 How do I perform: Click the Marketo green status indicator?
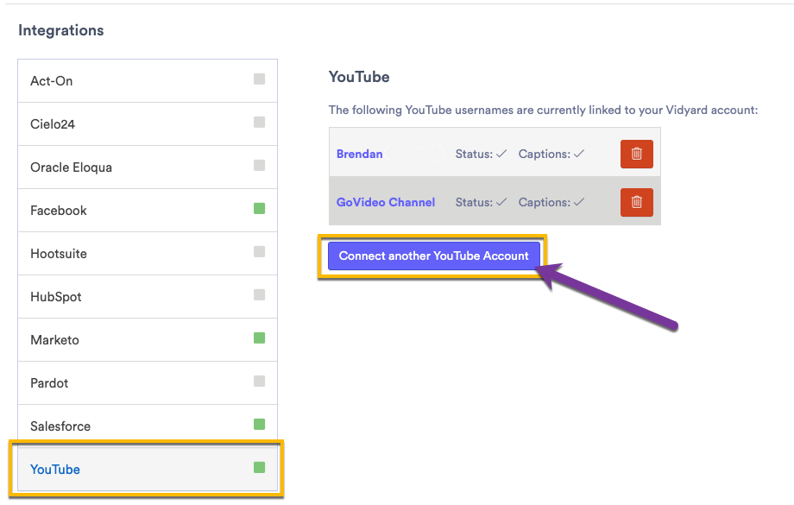[x=258, y=338]
